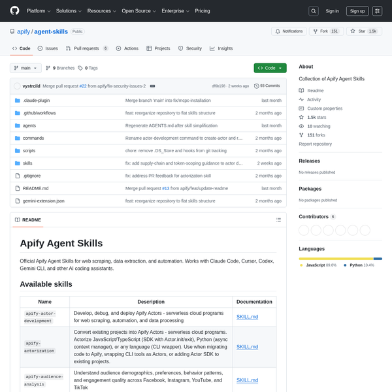Open the main branch selector dropdown

pos(25,68)
